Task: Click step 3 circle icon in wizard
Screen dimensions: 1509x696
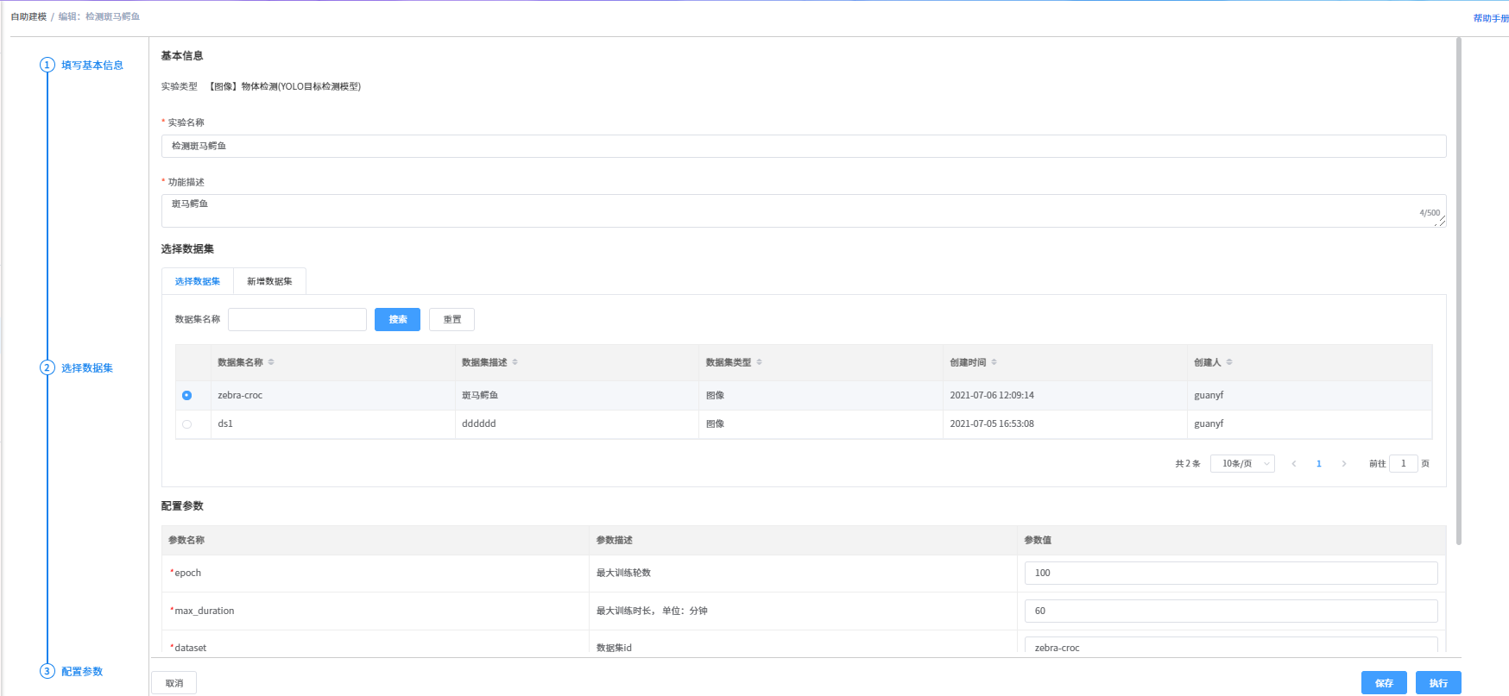Action: [x=47, y=671]
